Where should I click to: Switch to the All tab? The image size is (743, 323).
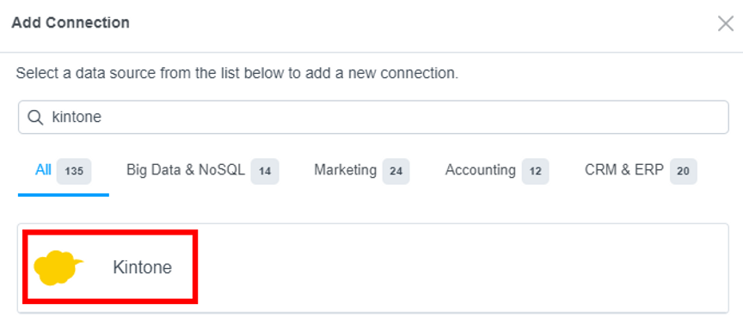(x=64, y=170)
